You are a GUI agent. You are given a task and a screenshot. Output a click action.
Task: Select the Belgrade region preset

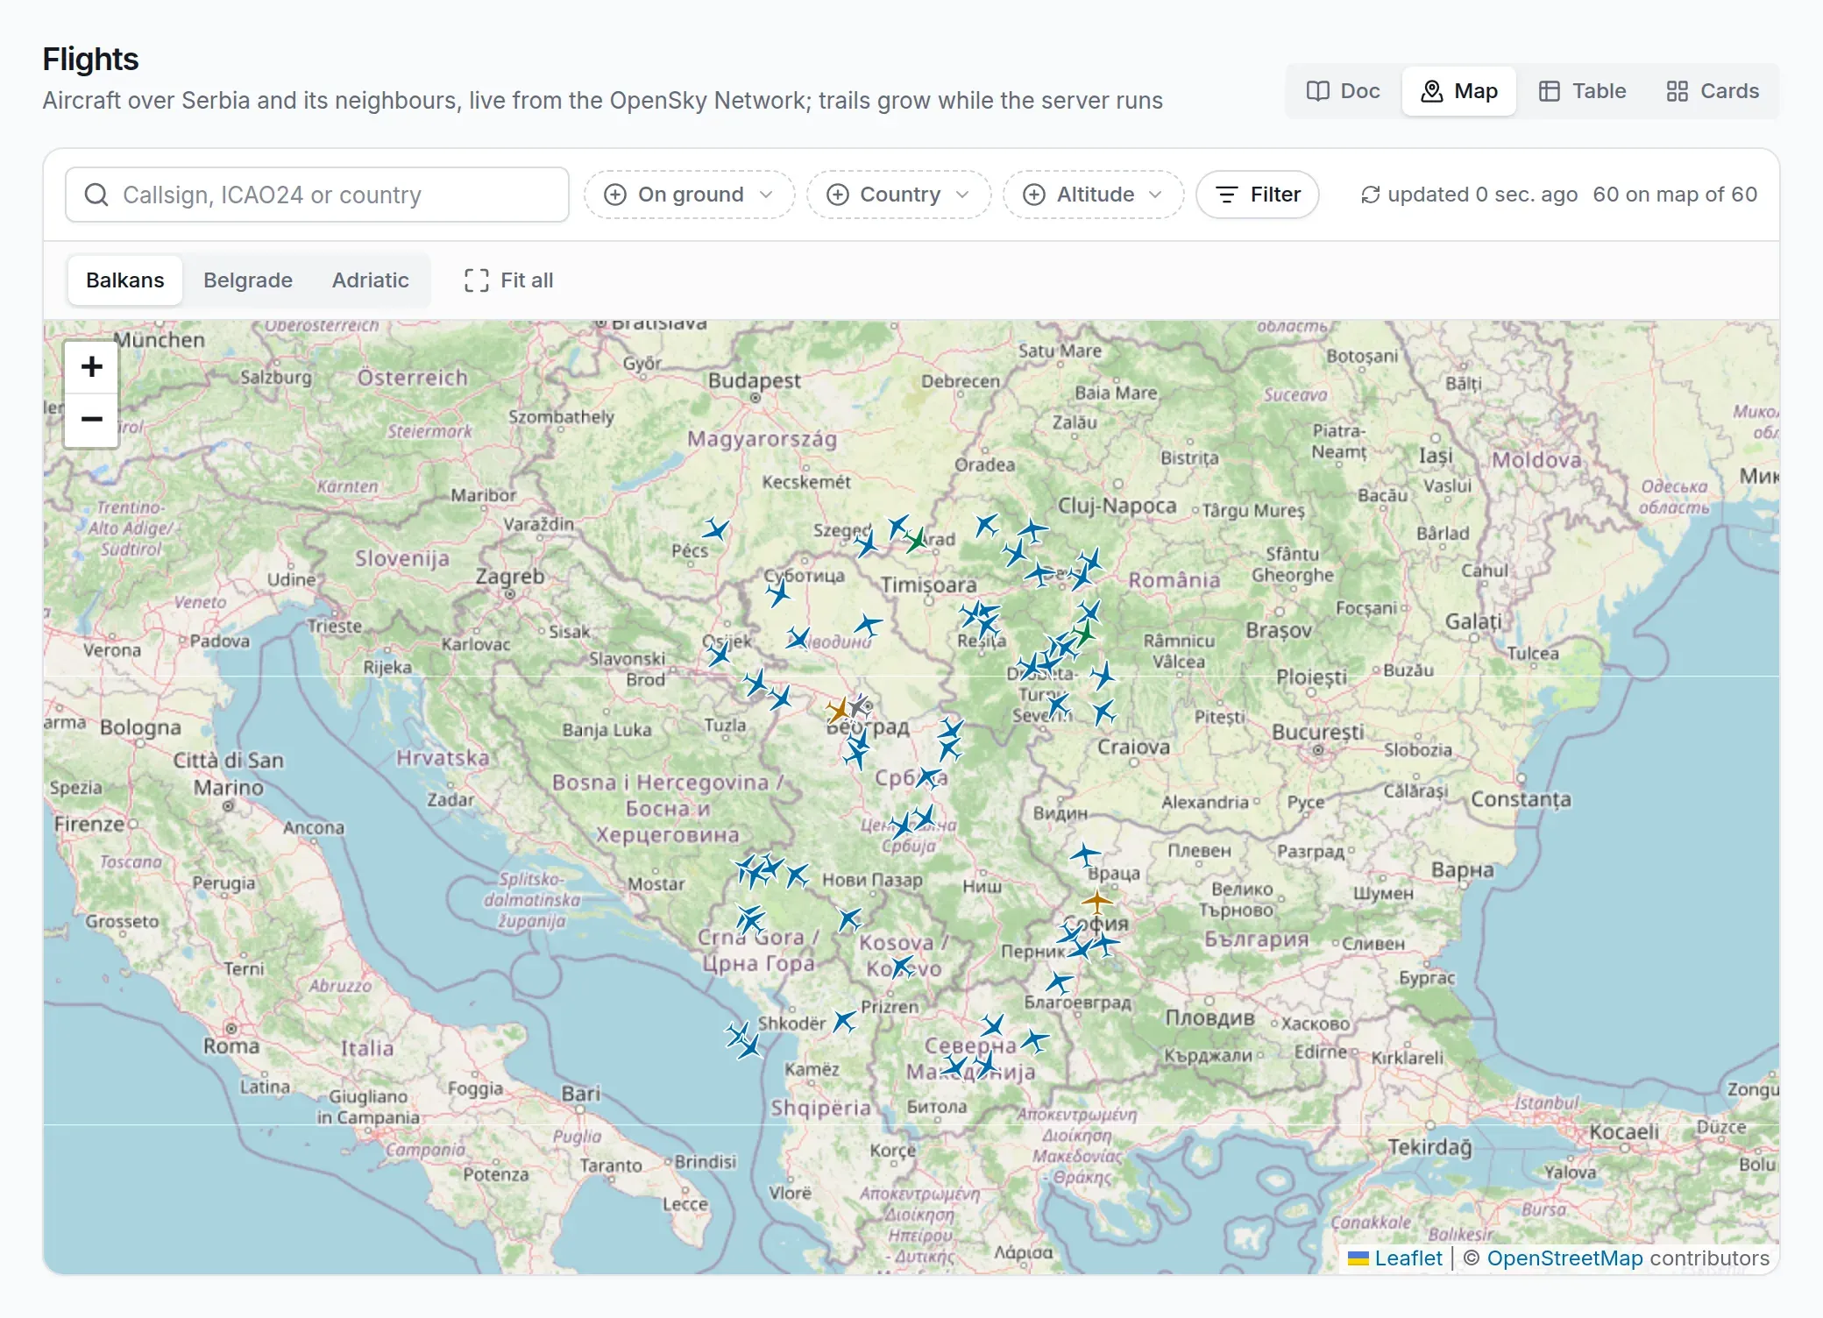tap(248, 280)
